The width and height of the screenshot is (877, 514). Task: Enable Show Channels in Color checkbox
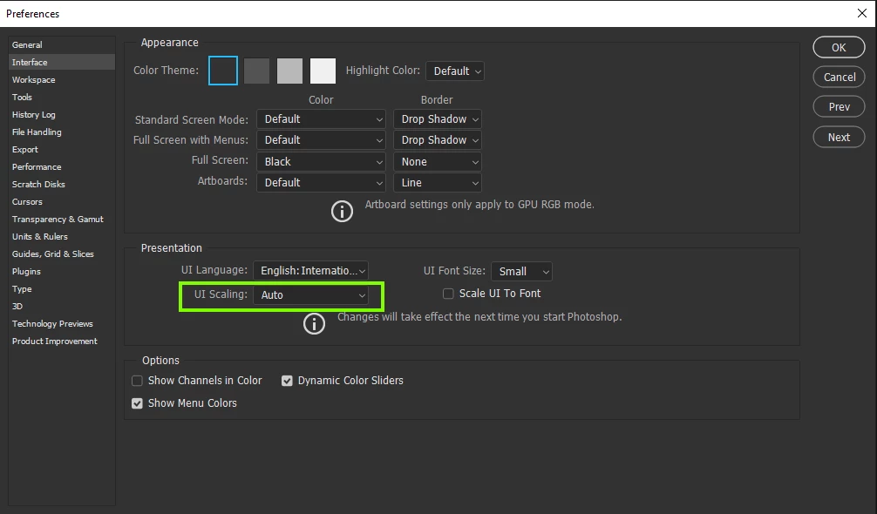(x=137, y=381)
